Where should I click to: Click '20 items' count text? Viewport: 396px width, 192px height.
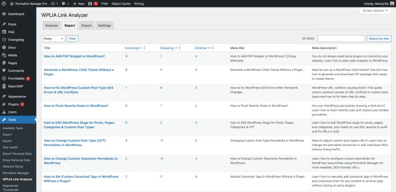pos(308,39)
